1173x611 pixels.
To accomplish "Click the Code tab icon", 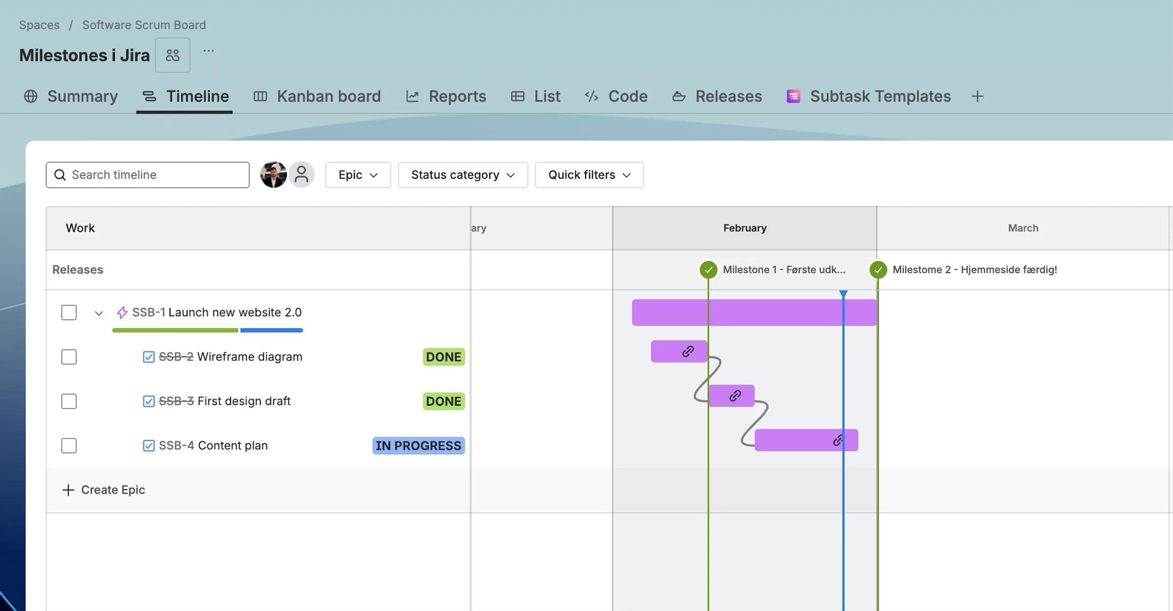I will 591,96.
